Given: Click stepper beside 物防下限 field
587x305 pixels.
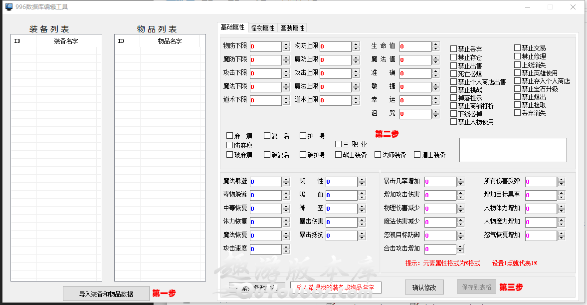Looking at the screenshot, I should (286, 46).
